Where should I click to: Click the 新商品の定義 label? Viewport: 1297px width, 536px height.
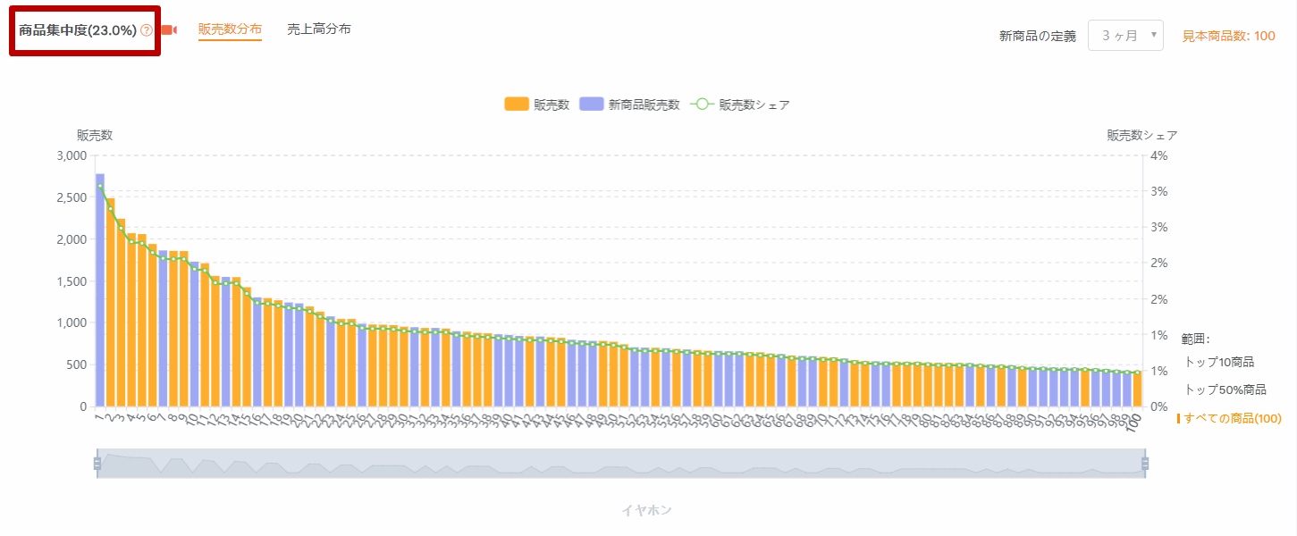(1038, 36)
